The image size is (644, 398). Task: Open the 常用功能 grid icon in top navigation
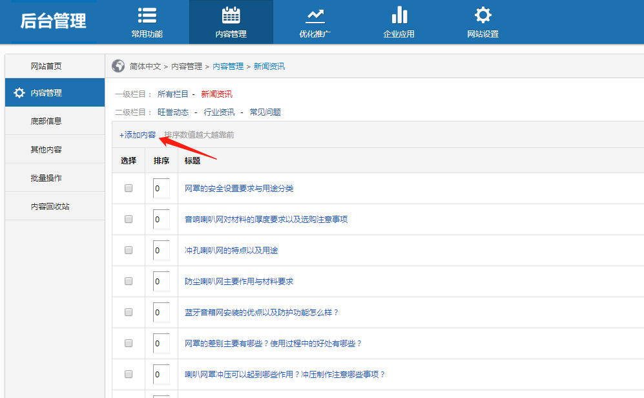(x=147, y=14)
